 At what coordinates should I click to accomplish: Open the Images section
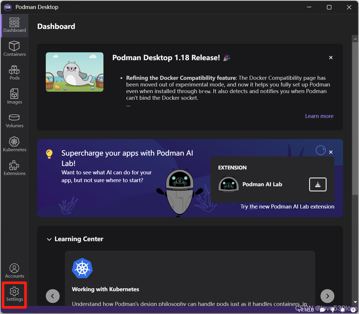[x=14, y=97]
